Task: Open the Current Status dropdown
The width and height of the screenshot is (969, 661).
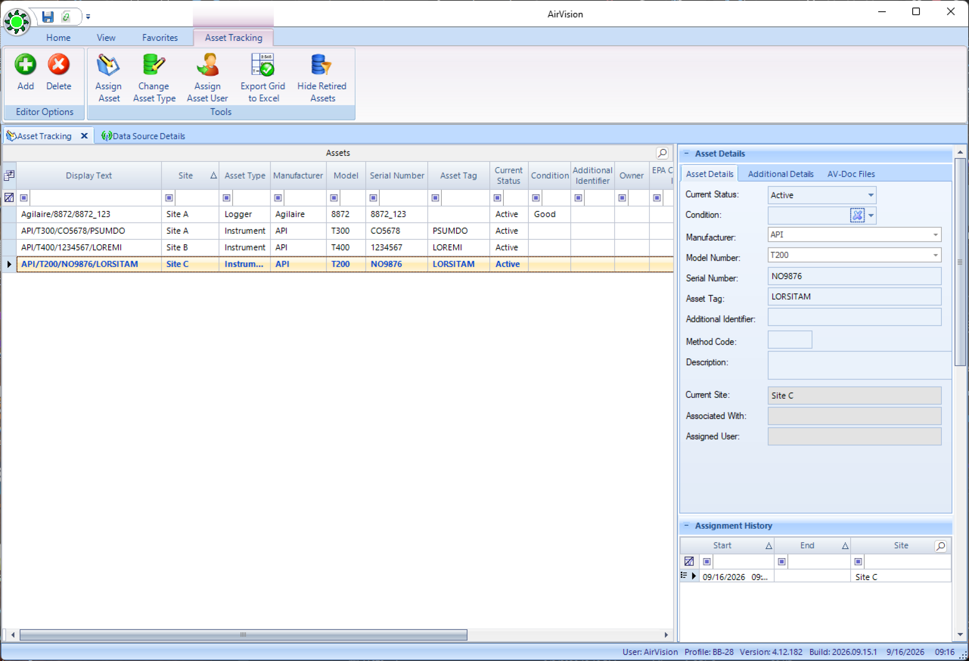Action: point(871,195)
